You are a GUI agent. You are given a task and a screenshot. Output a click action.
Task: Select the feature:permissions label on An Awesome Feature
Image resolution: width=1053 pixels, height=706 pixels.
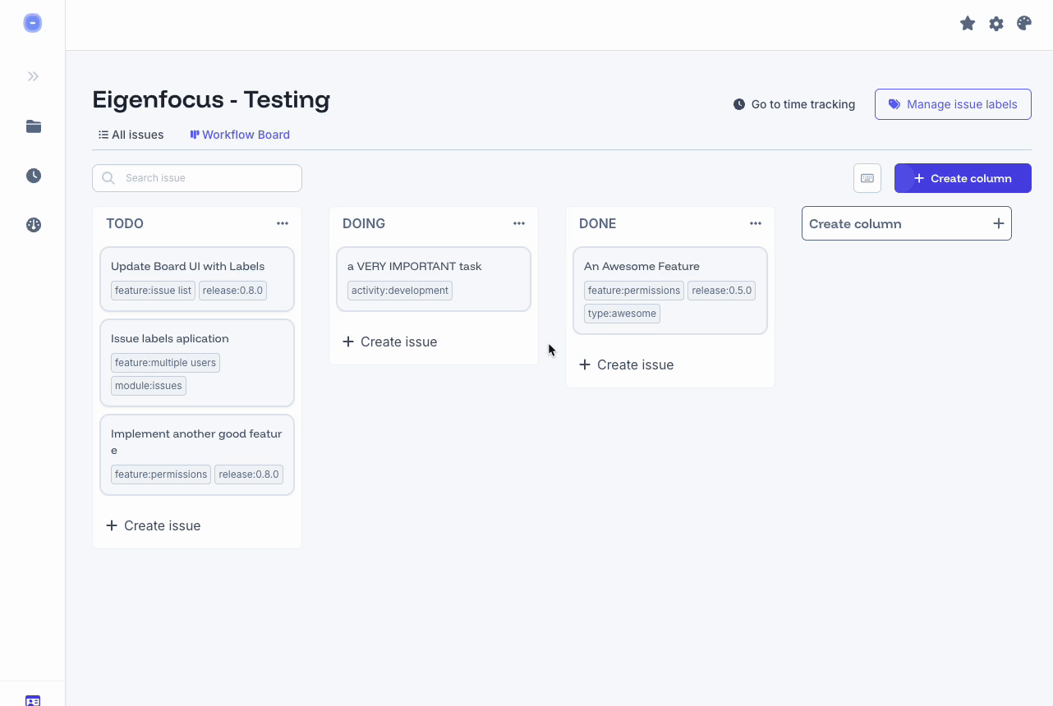[x=633, y=290]
